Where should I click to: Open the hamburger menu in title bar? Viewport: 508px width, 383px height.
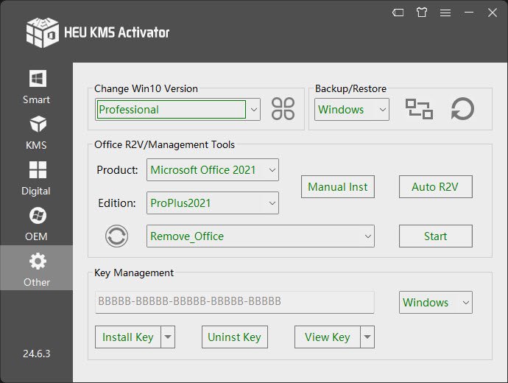pos(445,13)
